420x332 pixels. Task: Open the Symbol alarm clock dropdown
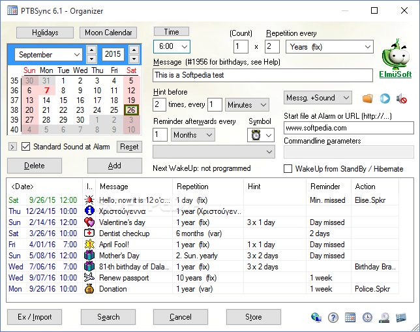coord(261,135)
